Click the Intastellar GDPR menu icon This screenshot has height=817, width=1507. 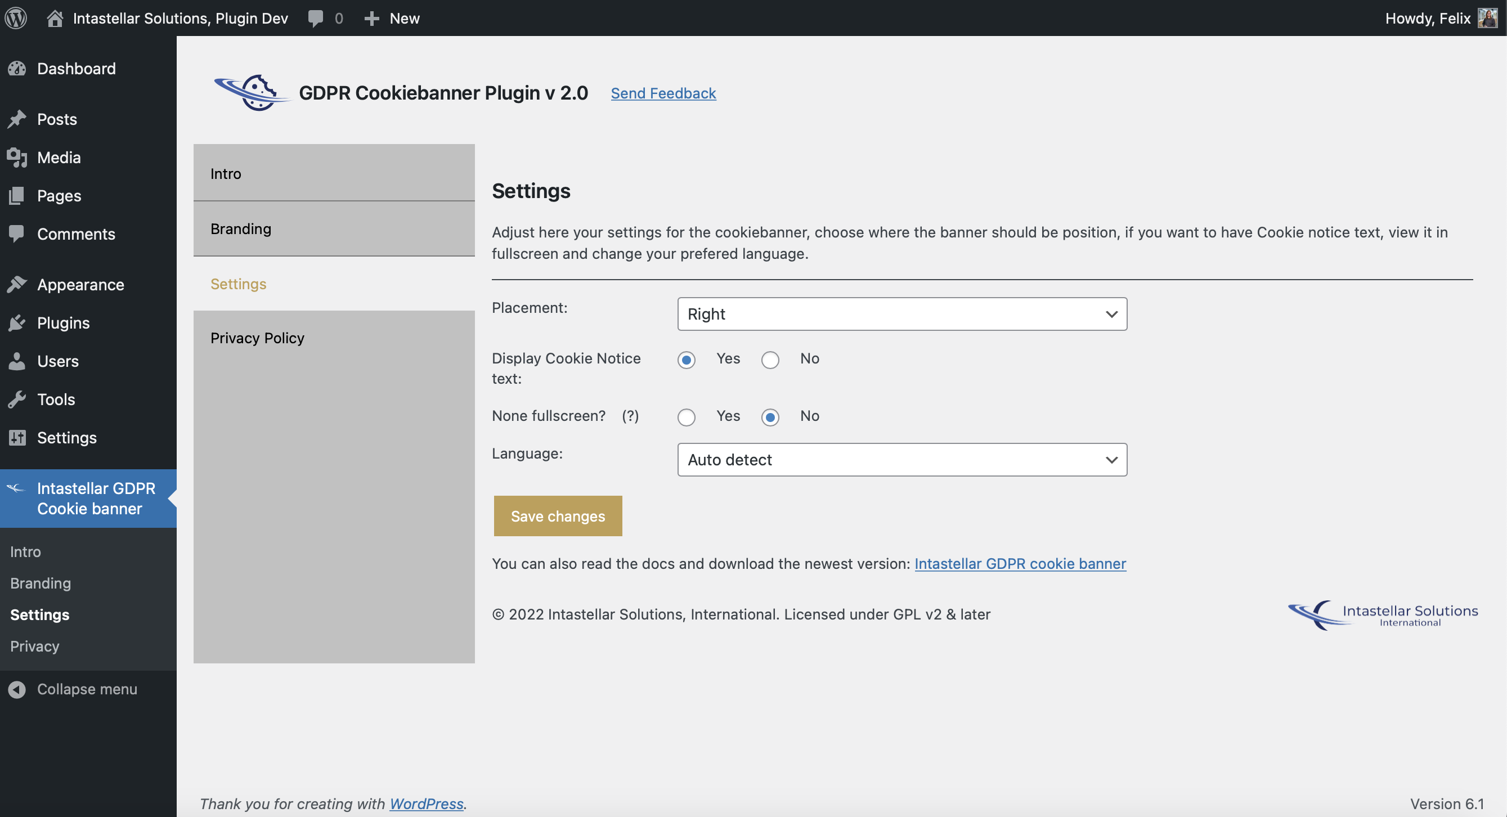(16, 488)
